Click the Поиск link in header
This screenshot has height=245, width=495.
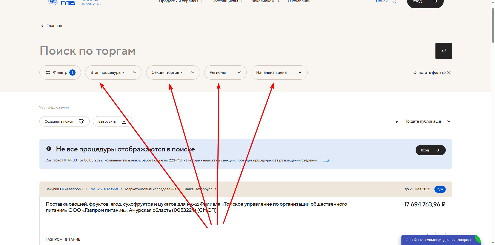click(382, 1)
